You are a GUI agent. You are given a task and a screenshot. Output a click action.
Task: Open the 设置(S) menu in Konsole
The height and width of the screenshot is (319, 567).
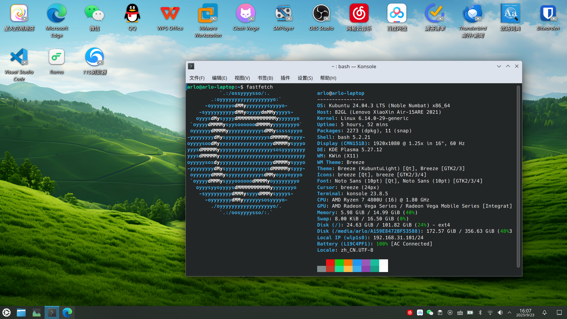click(305, 78)
